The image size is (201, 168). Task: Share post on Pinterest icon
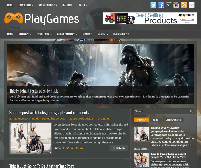click(x=77, y=148)
